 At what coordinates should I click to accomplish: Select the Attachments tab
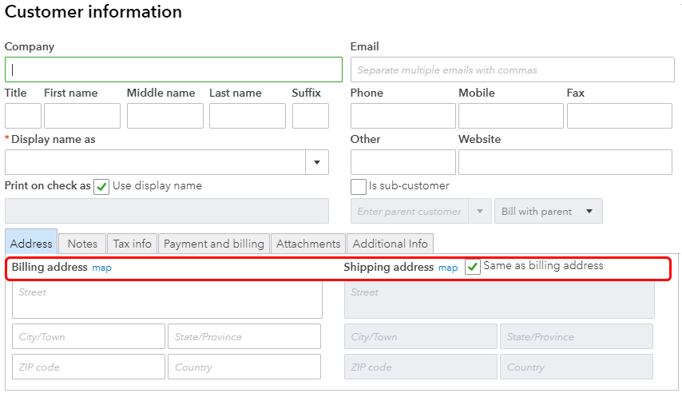click(308, 244)
